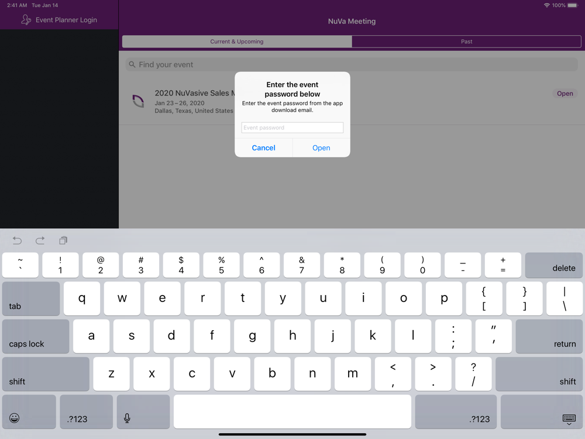
Task: Tap the return key
Action: point(549,337)
